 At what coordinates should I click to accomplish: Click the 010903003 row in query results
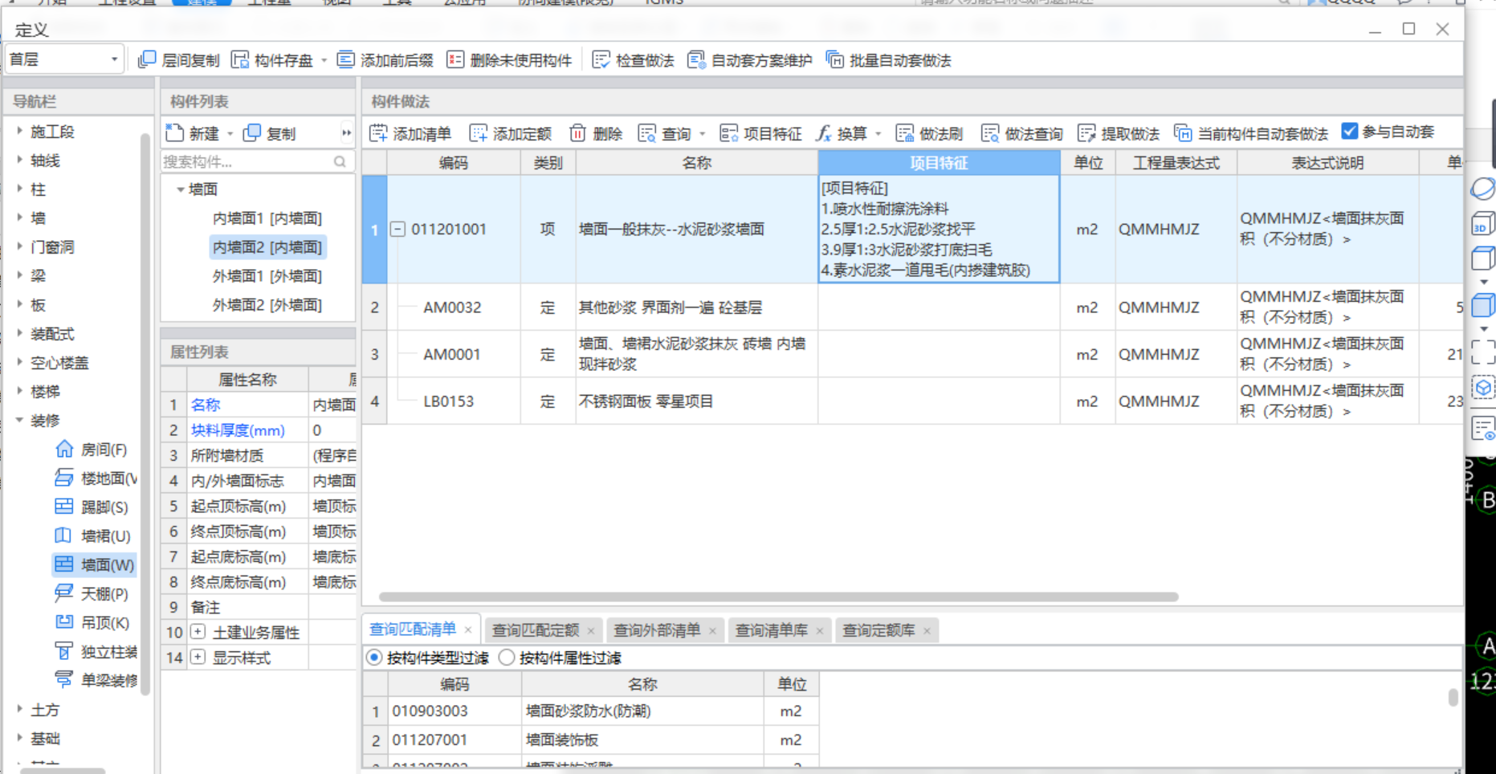click(590, 711)
